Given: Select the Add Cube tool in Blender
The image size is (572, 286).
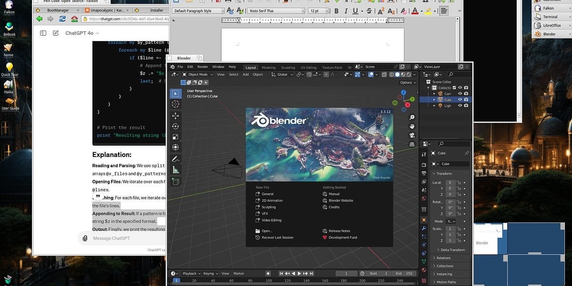Looking at the screenshot, I should (x=175, y=182).
